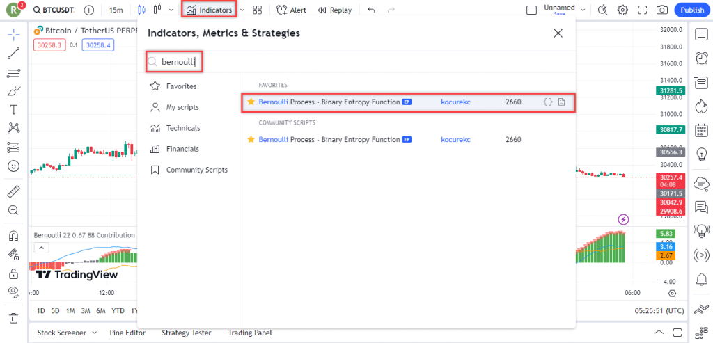Expand the chart style dropdown chevron

click(x=171, y=10)
